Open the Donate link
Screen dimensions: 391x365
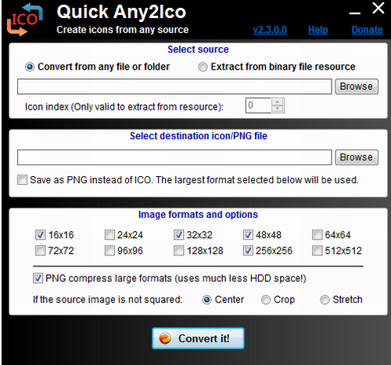click(367, 30)
